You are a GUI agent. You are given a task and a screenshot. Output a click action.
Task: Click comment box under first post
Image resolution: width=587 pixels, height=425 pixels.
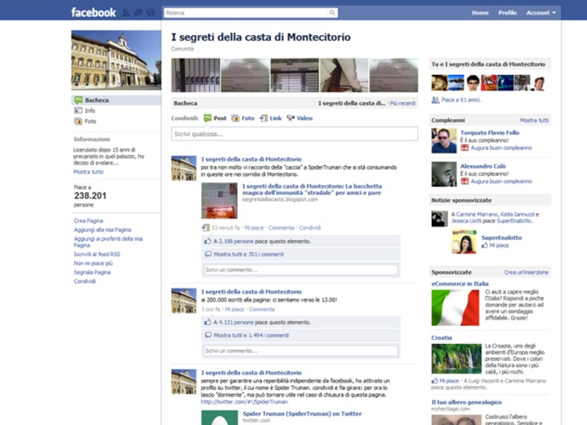pos(301,270)
